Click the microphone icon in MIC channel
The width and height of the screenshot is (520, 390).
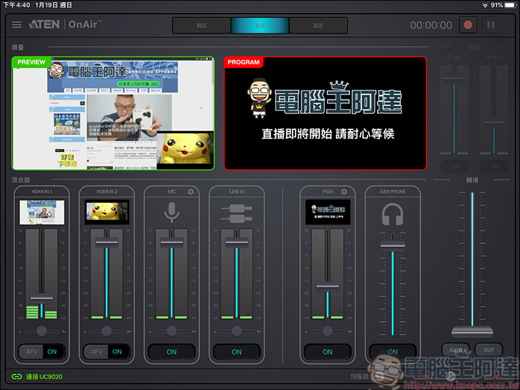[x=172, y=212]
